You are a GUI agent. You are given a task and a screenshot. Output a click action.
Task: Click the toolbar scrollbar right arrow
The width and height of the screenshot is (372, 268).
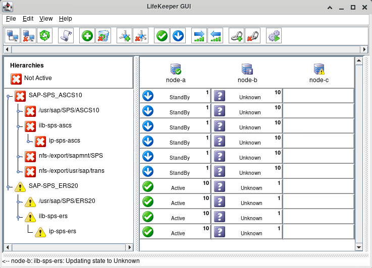(364, 49)
